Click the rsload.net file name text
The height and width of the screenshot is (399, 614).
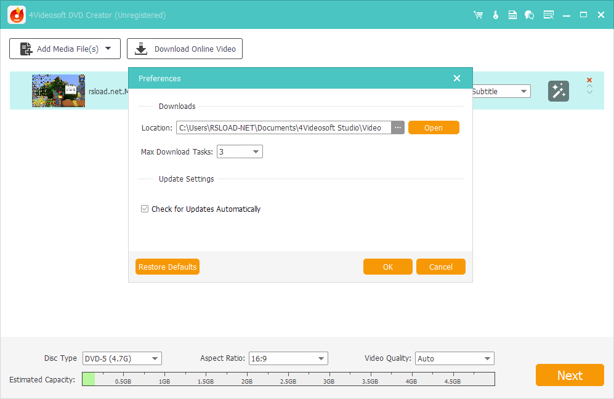(108, 91)
